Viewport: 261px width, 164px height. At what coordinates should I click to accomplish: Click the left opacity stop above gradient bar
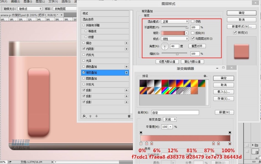141,133
